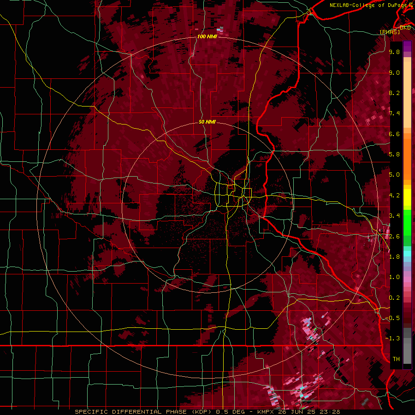Select the orange segment of the colorbar
The image size is (415, 415).
[407, 156]
